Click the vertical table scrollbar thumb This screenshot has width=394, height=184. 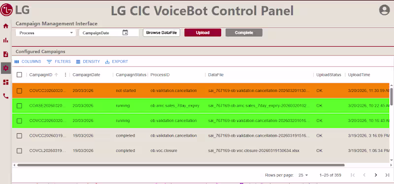coord(392,96)
